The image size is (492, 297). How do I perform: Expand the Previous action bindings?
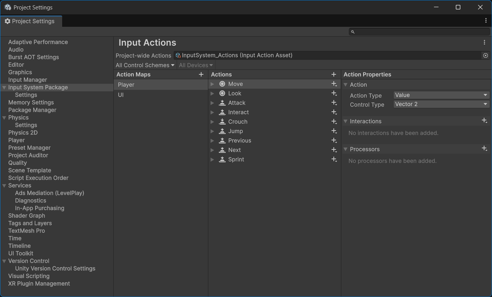(212, 141)
